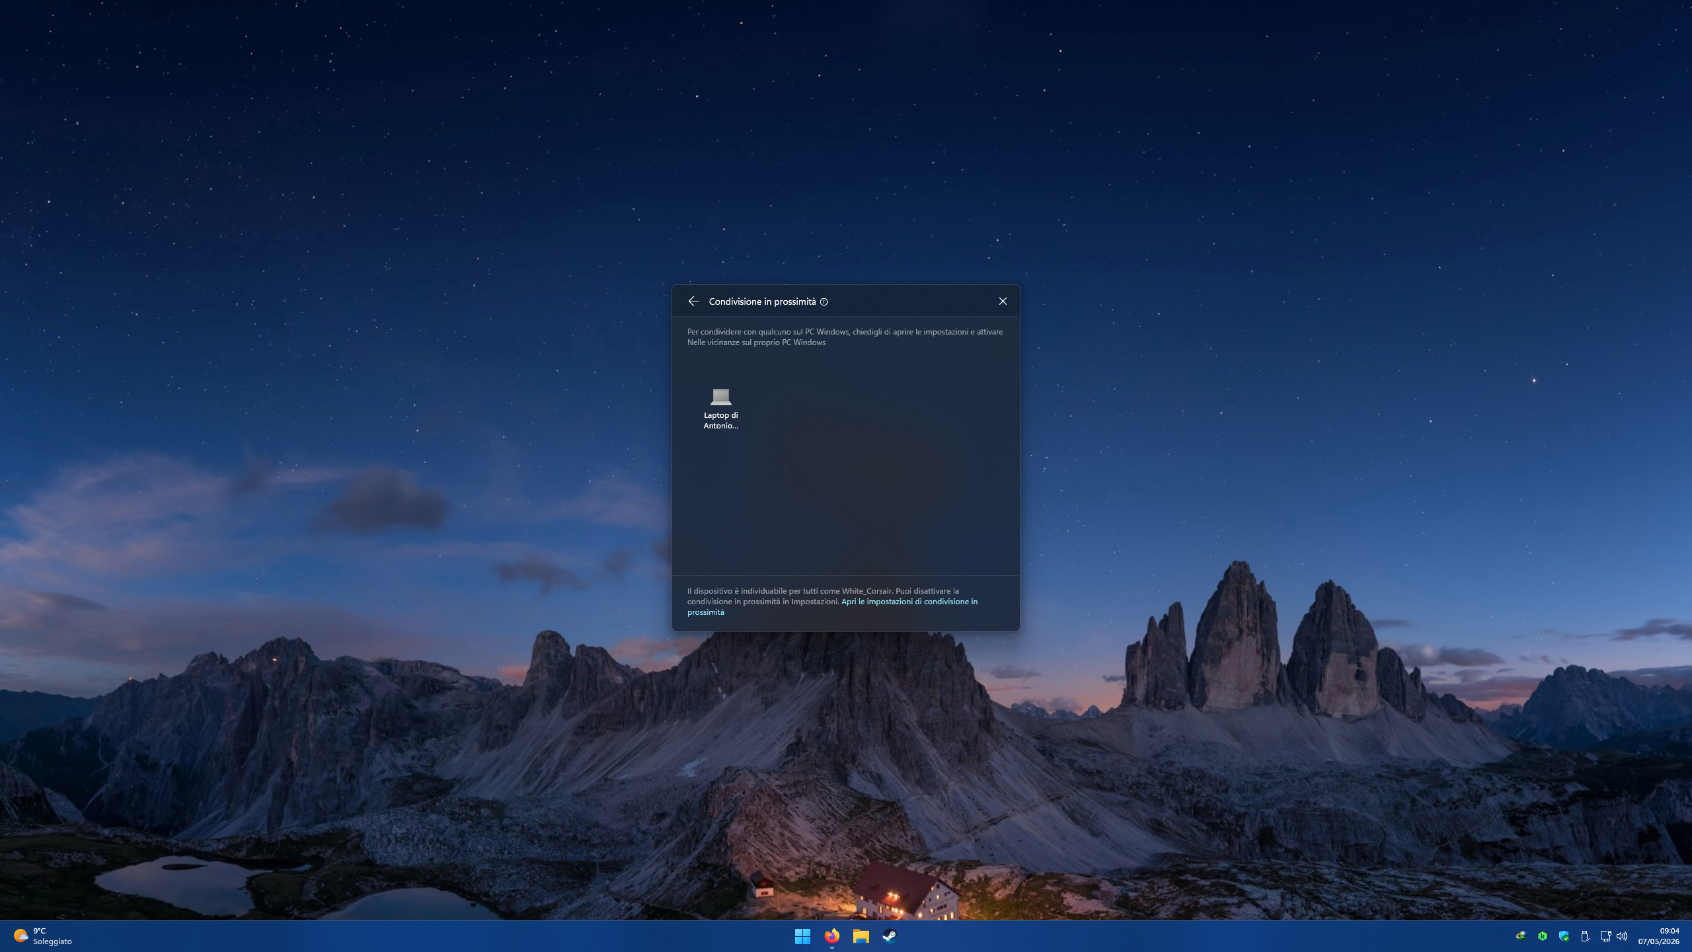This screenshot has width=1692, height=952.
Task: Go back with the arrow in Condivisione in prossimità
Action: (693, 301)
